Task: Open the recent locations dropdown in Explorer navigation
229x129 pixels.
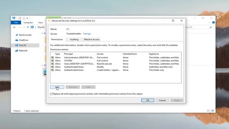Action: pyautogui.click(x=24, y=27)
